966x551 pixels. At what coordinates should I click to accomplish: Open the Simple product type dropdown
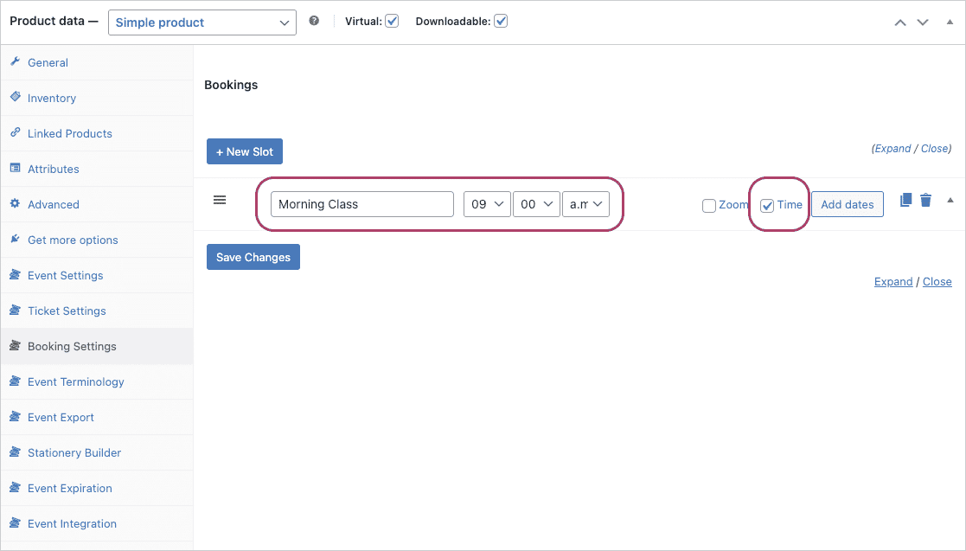[202, 22]
